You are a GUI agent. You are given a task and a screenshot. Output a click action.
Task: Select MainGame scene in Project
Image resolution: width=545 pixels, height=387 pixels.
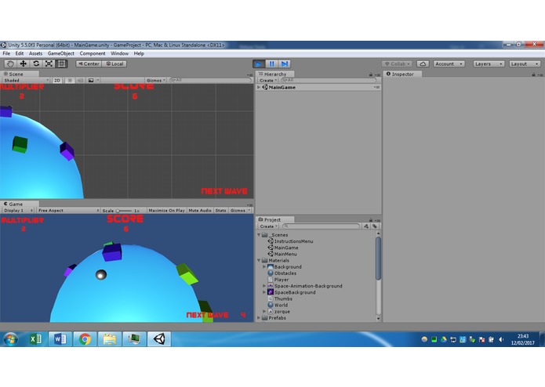click(283, 248)
